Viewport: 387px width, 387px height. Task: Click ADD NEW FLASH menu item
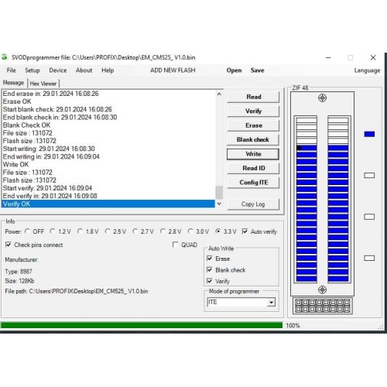[173, 70]
